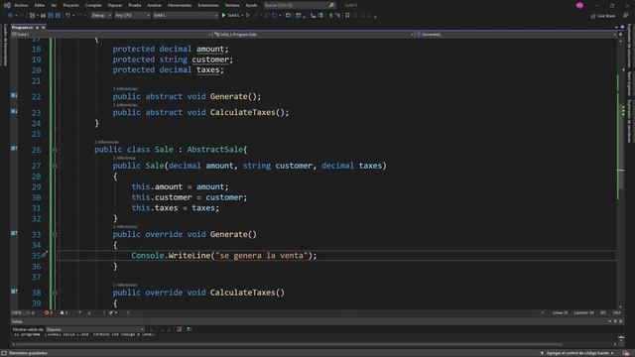
Task: Click the inheritance margin icon on line 22
Action: coord(14,95)
